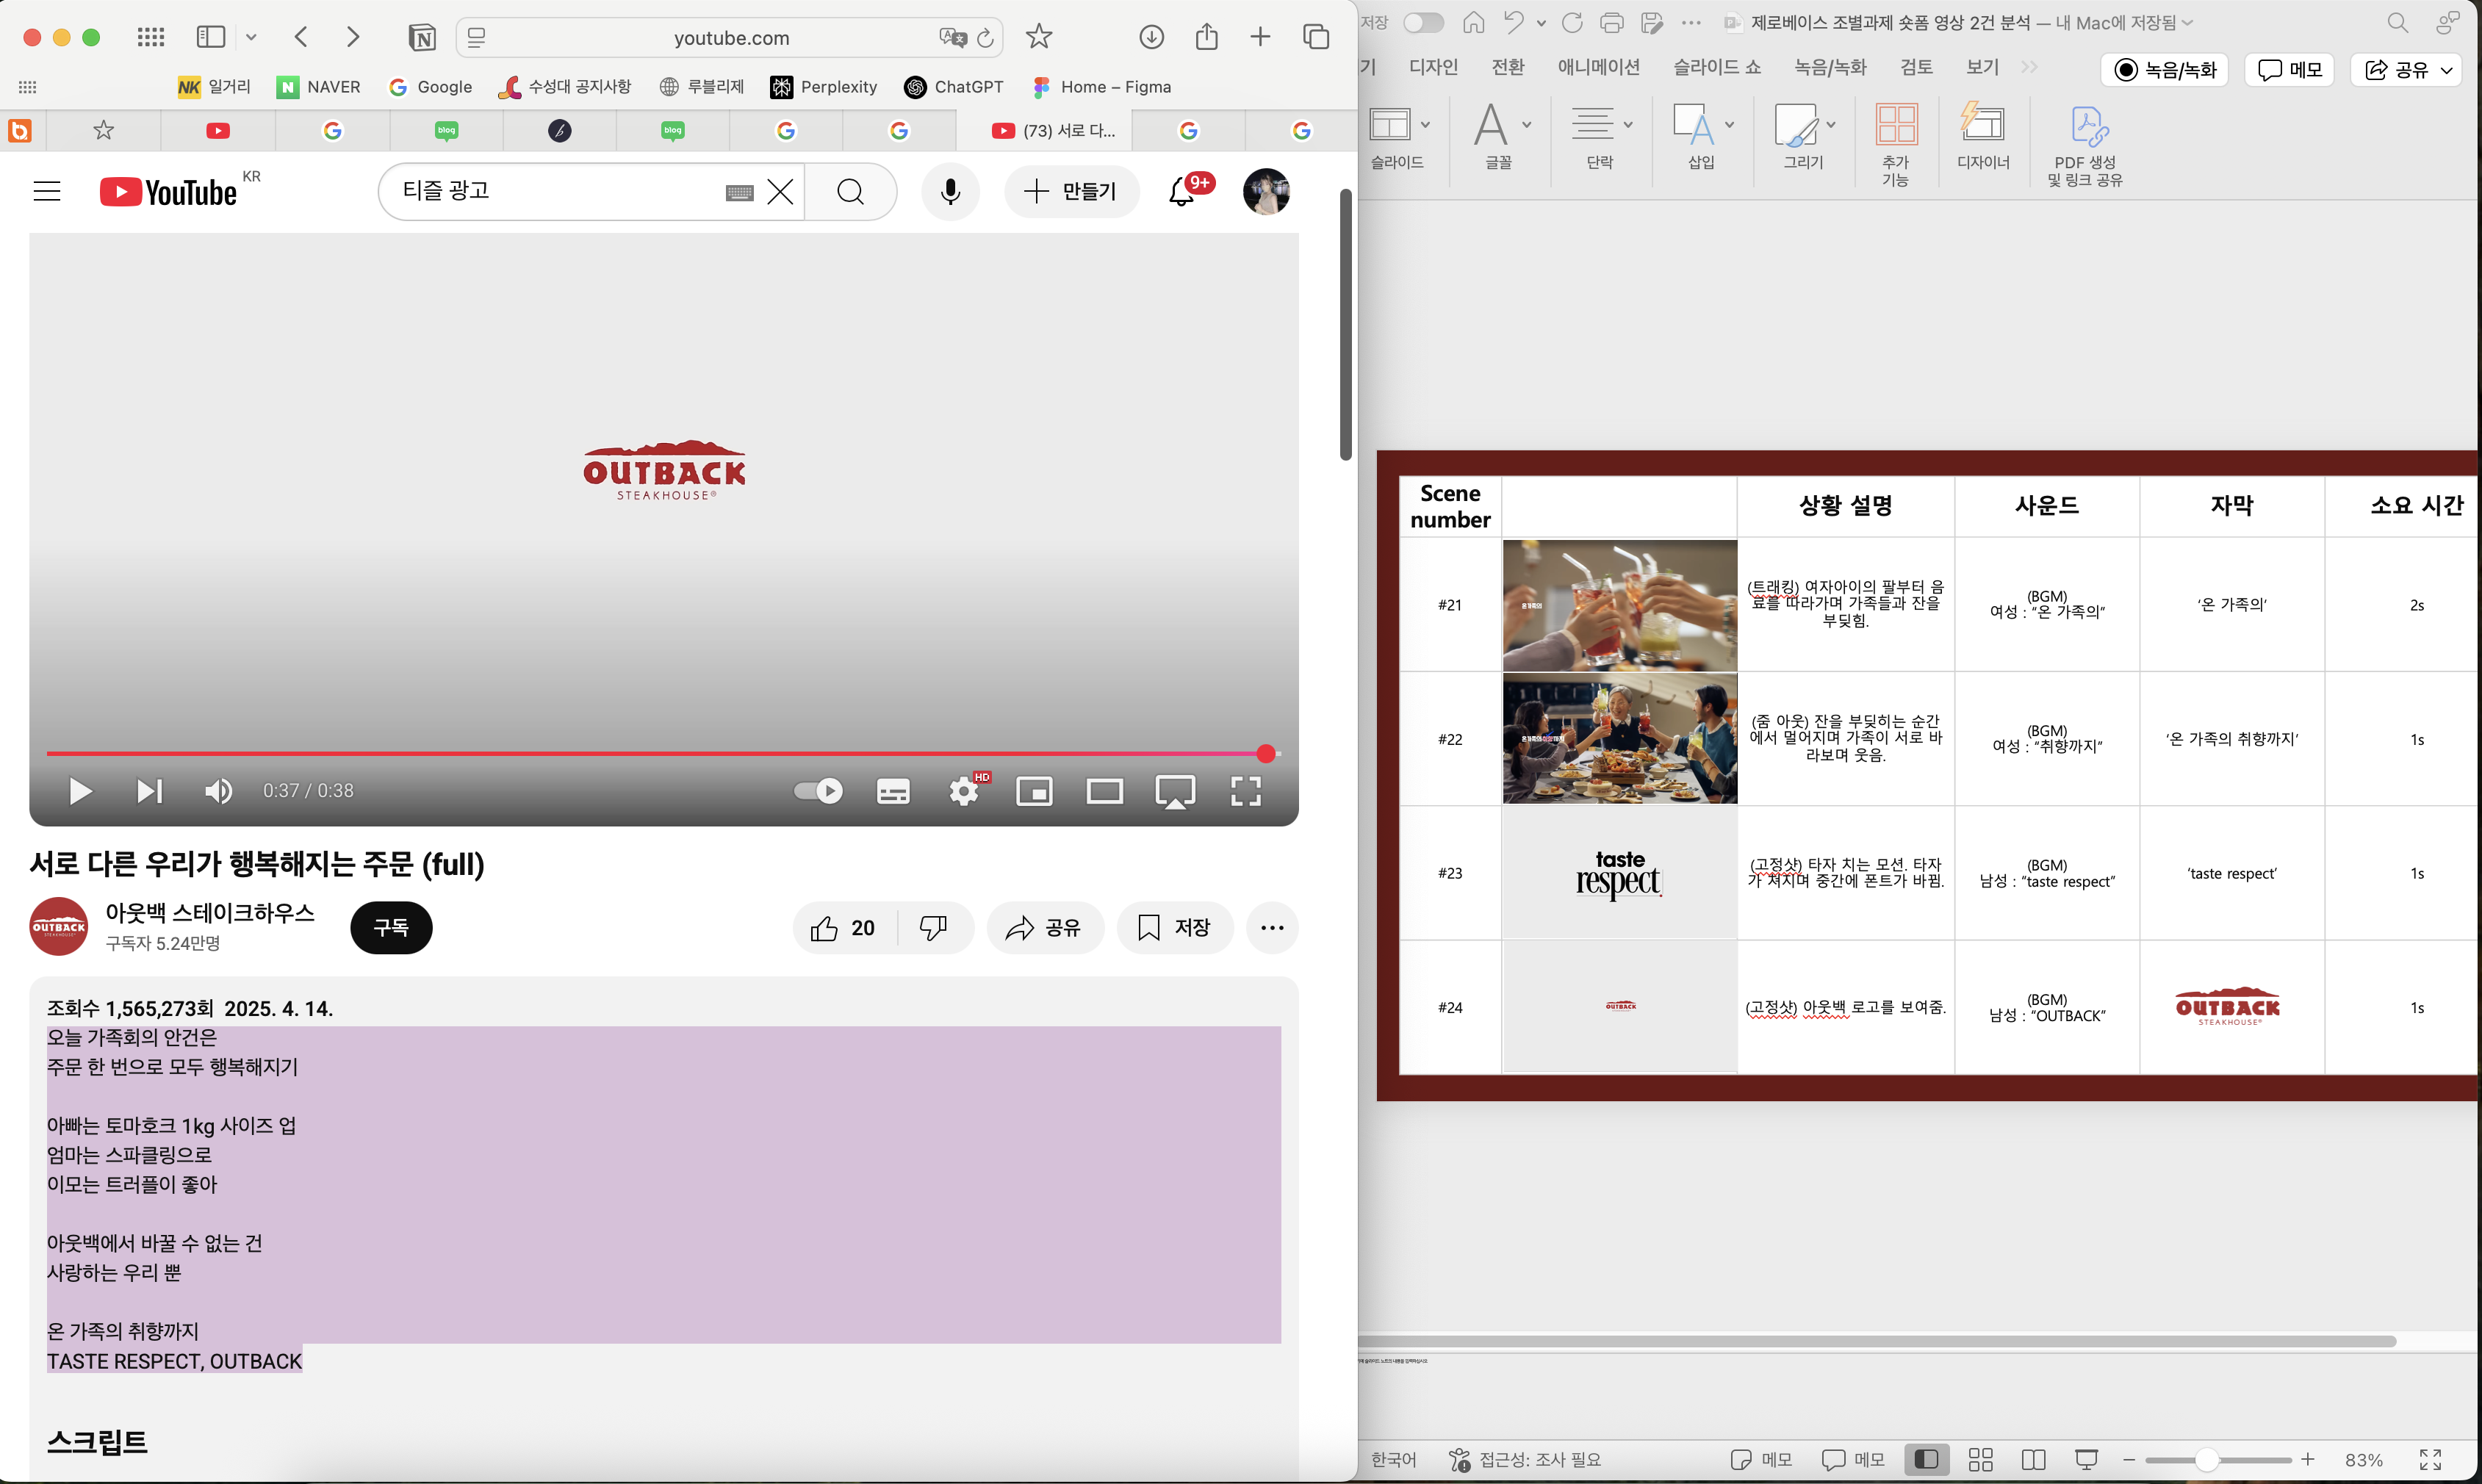Go forward in Safari history

click(352, 37)
